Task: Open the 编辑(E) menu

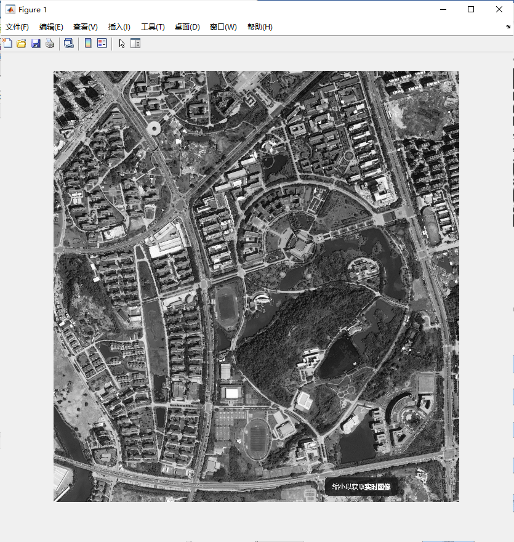Action: point(51,27)
